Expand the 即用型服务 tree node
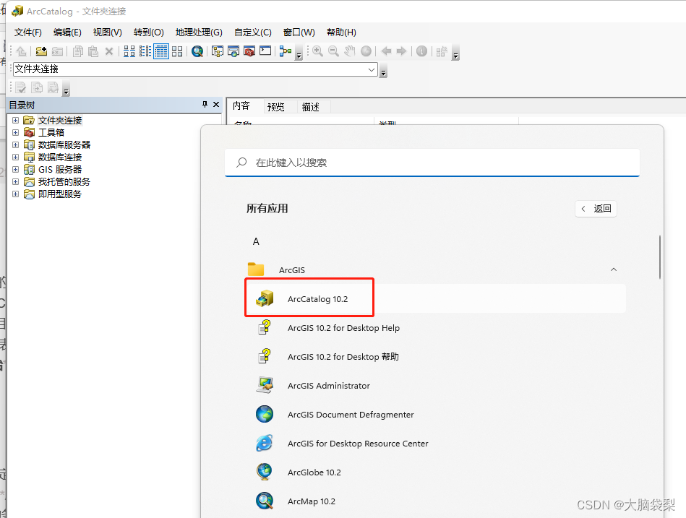Screen dimensions: 686x518 (x=16, y=194)
